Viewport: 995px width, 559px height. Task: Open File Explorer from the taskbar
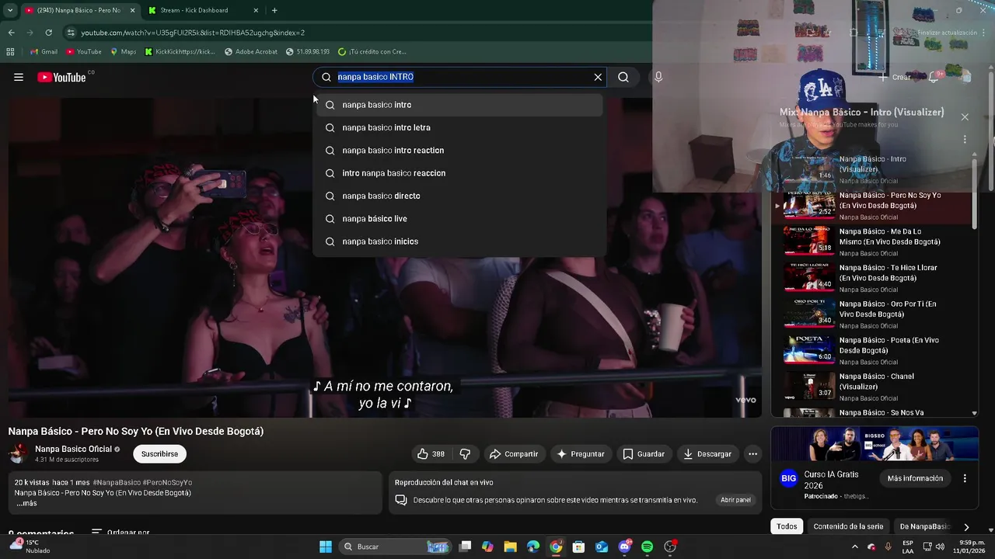tap(510, 547)
